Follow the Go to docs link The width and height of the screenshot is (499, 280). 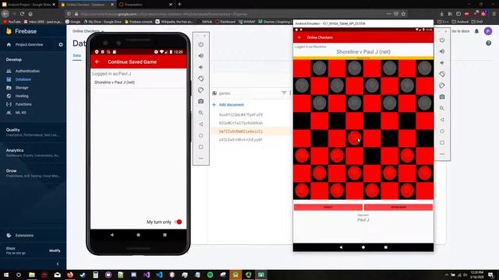click(461, 31)
